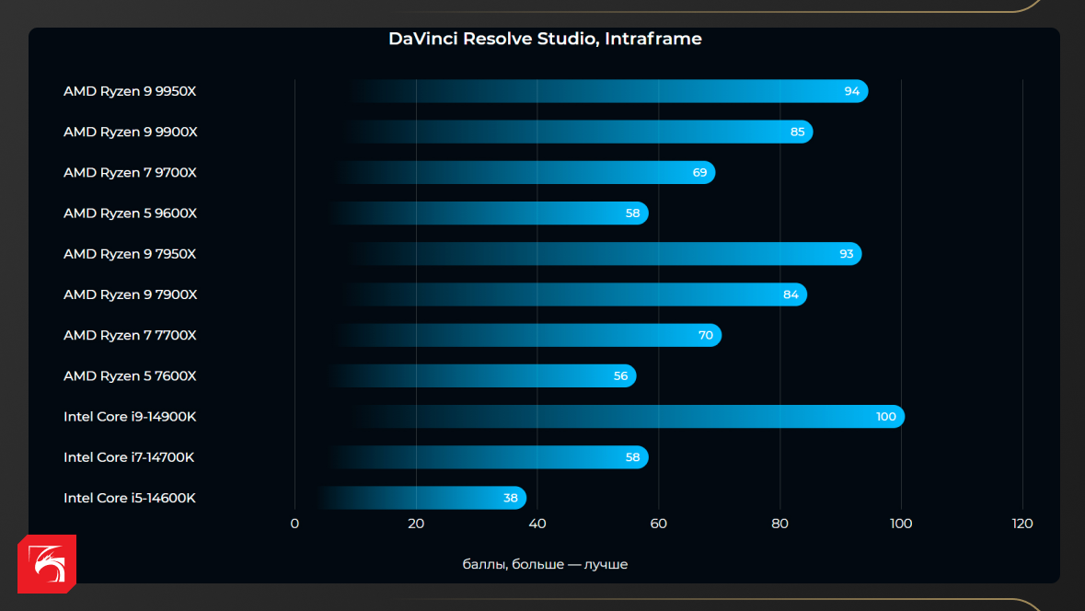The image size is (1085, 611).
Task: Click the score 94 on the Ryzen 9 9950X bar
Action: (852, 91)
